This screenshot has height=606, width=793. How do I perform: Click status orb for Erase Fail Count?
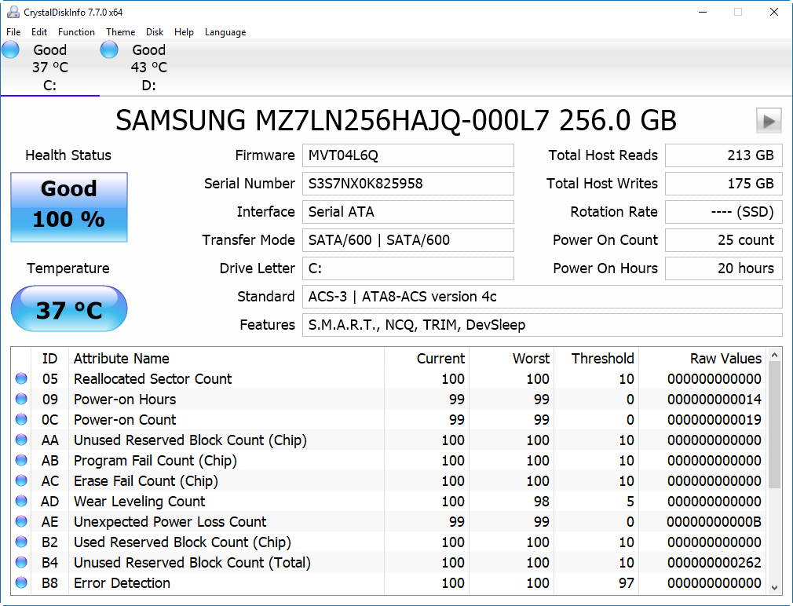tap(21, 480)
